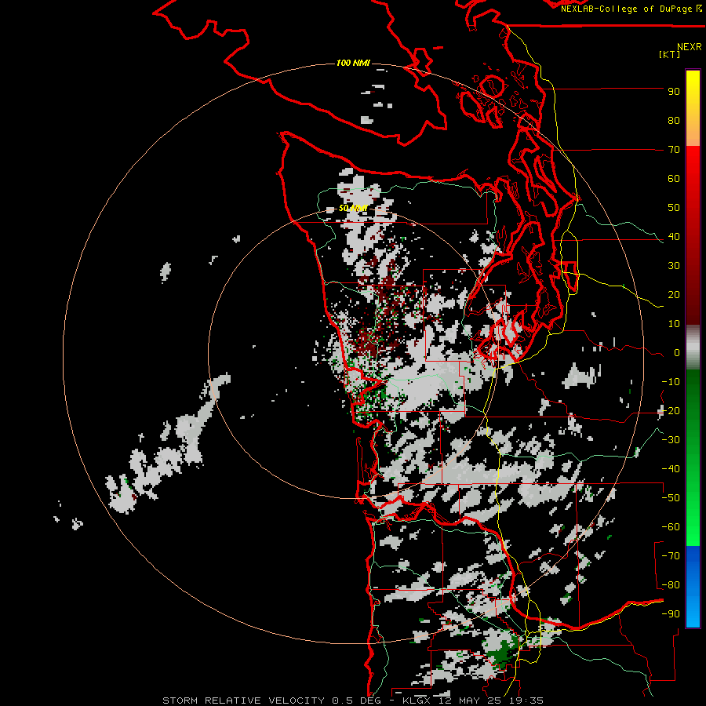Click the 0 knot scale label
The width and height of the screenshot is (706, 706).
[677, 353]
